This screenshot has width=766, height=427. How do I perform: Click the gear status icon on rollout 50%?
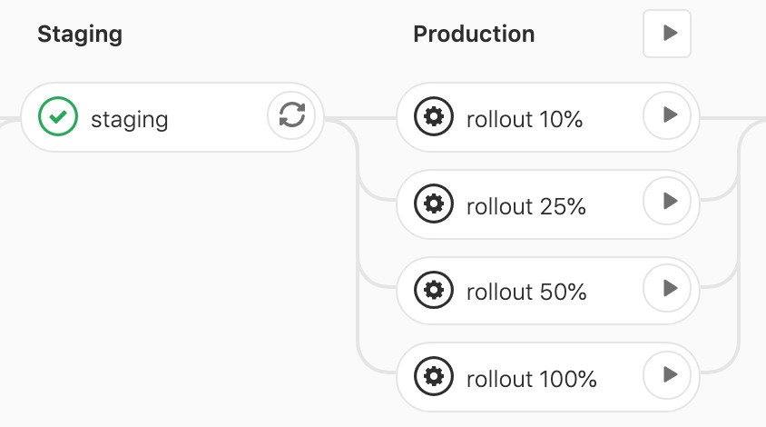tap(434, 291)
